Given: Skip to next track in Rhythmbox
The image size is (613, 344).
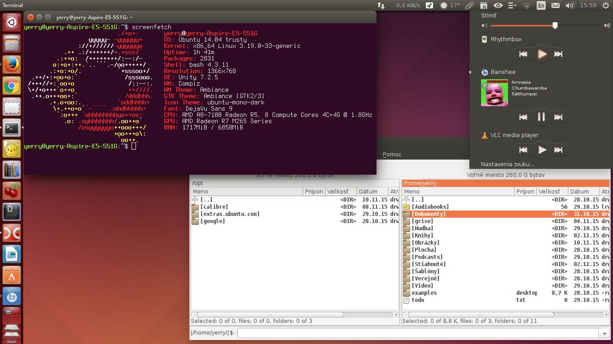Looking at the screenshot, I should (558, 54).
